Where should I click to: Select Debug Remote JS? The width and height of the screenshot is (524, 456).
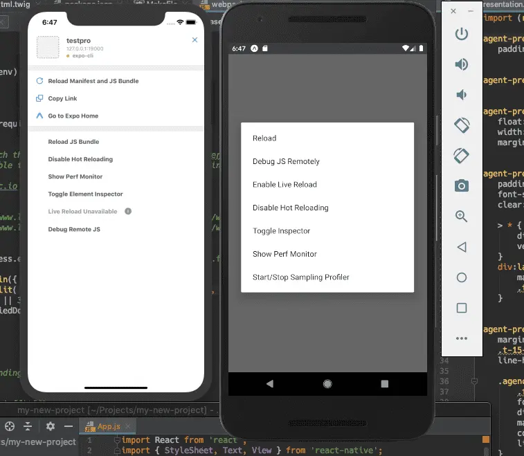(x=74, y=229)
